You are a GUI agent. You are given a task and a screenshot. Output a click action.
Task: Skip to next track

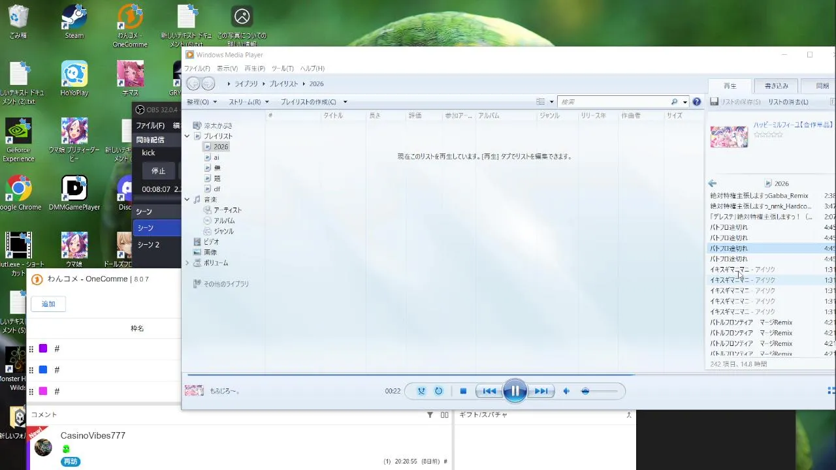coord(541,391)
